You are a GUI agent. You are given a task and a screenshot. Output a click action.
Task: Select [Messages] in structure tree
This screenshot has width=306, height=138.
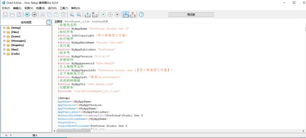(18, 41)
